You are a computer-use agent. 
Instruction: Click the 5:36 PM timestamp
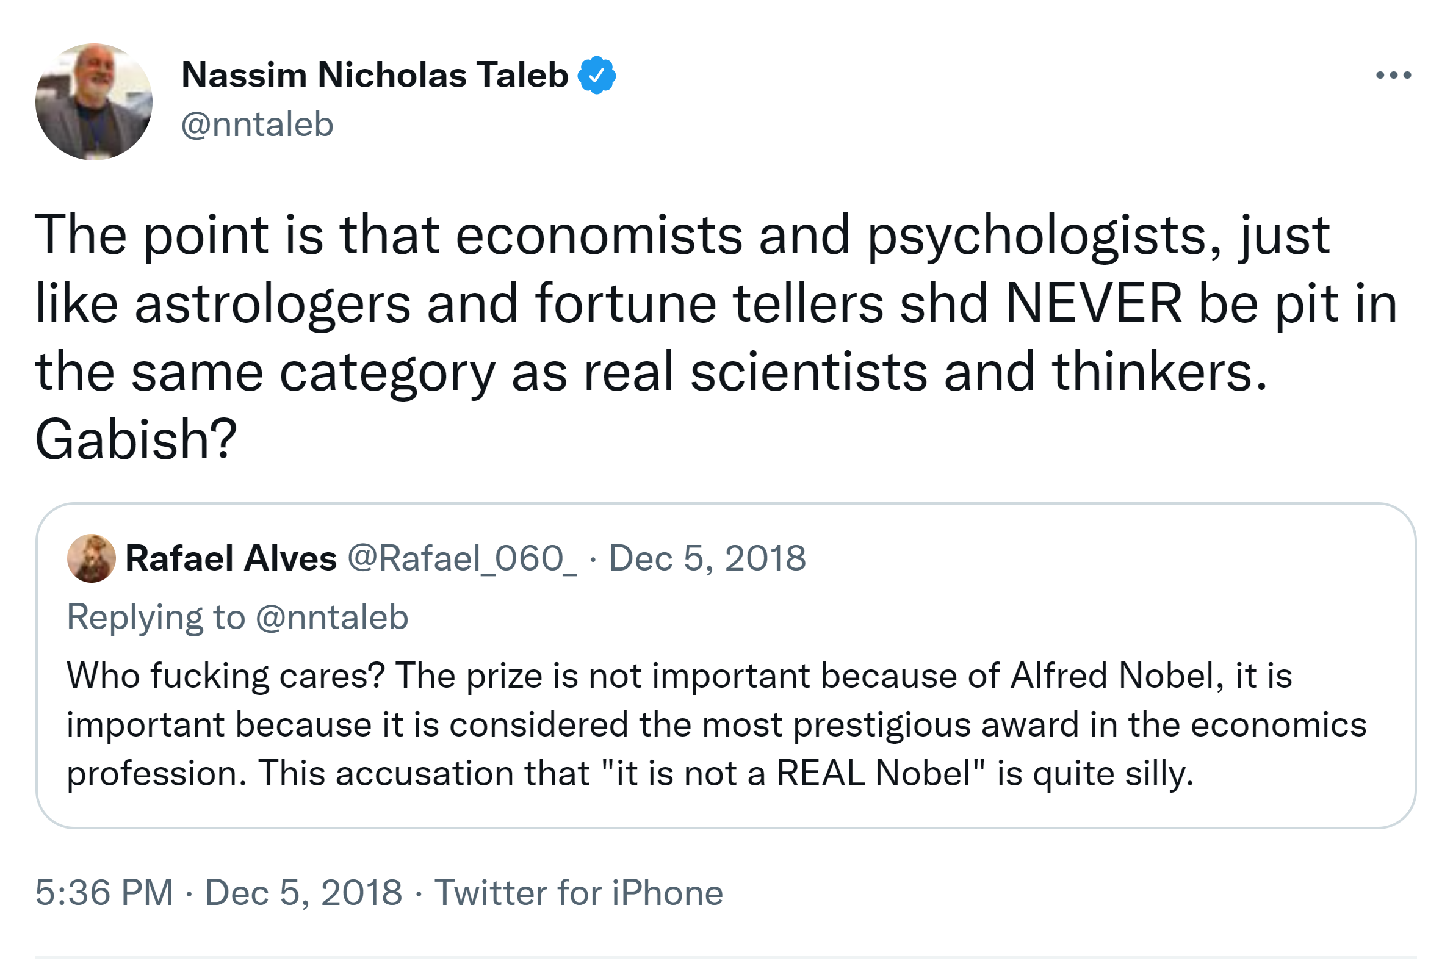point(104,892)
